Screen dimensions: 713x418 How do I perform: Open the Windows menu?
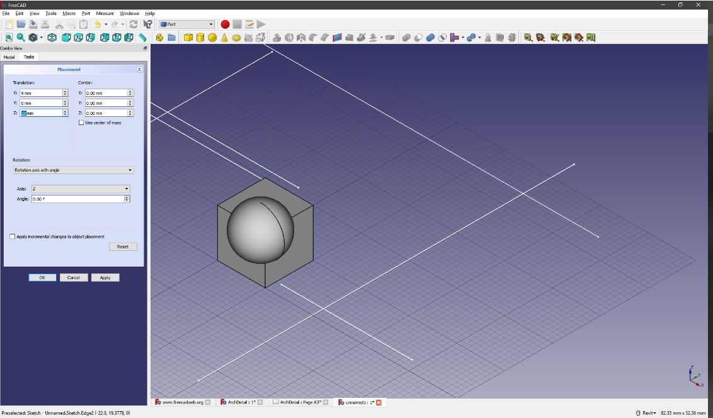pos(129,14)
